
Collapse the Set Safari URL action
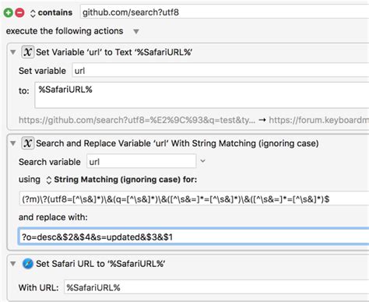(x=13, y=264)
